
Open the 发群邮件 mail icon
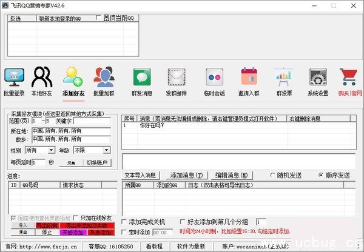[177, 82]
